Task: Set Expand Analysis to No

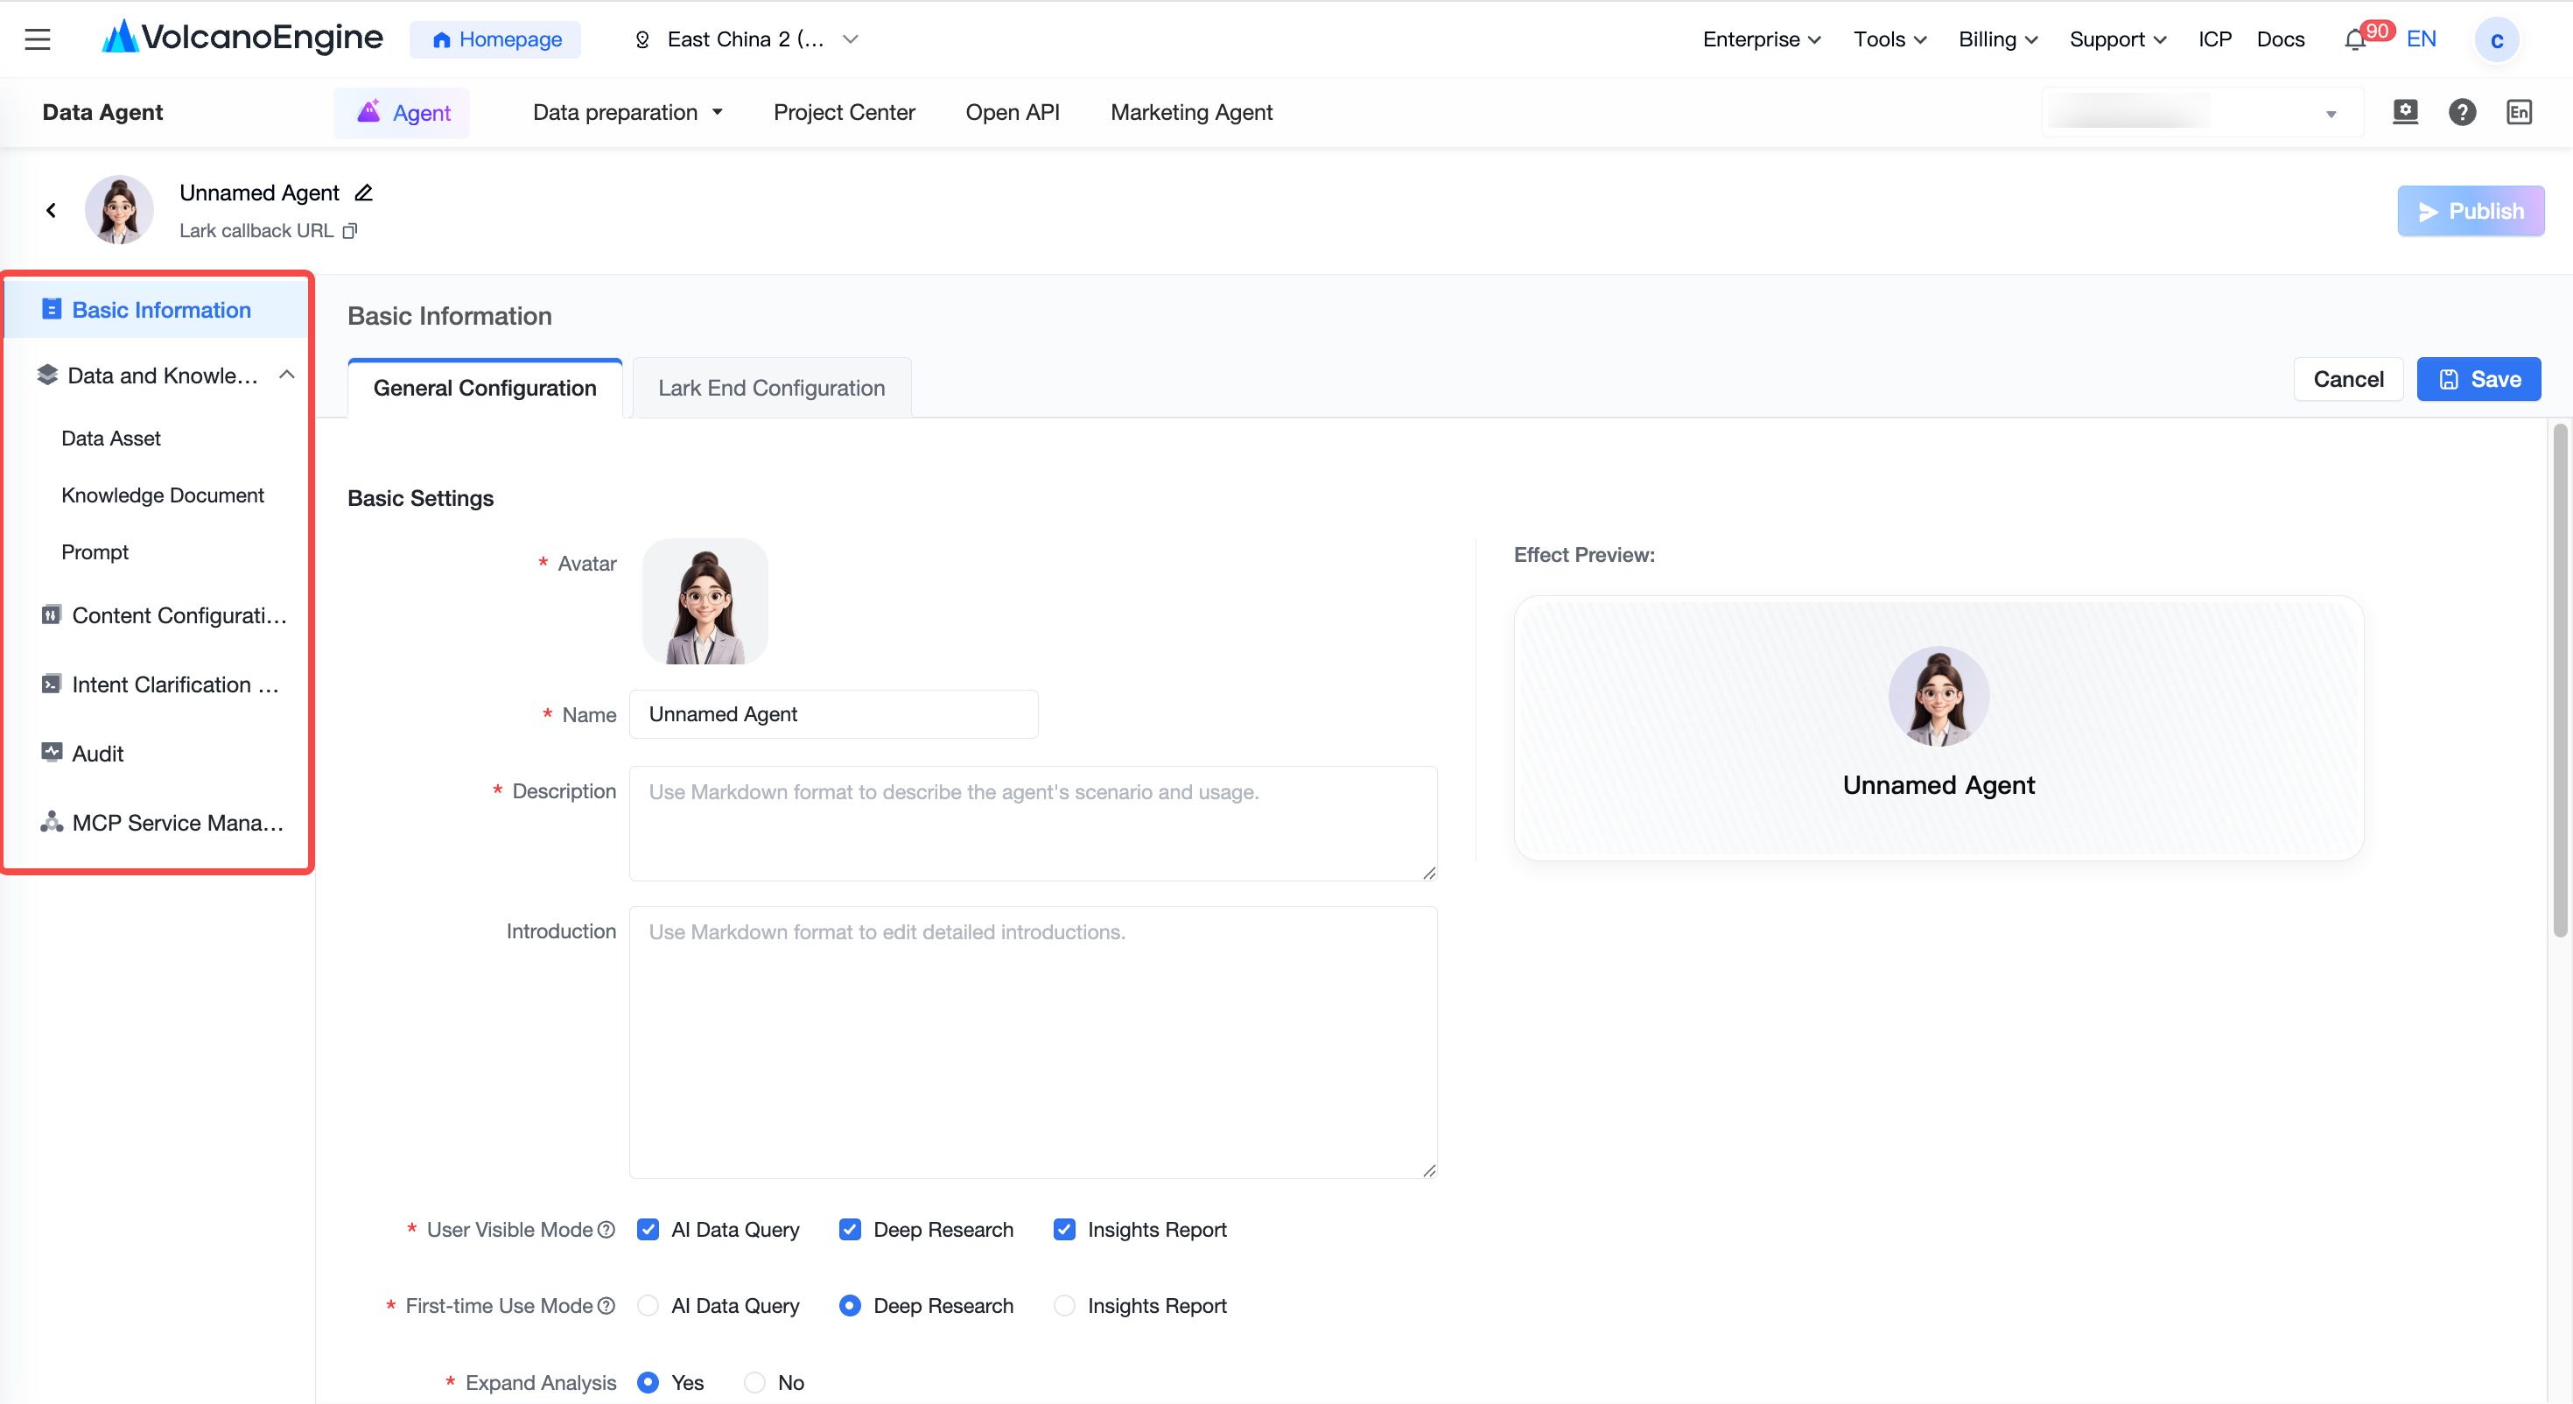Action: (x=755, y=1382)
